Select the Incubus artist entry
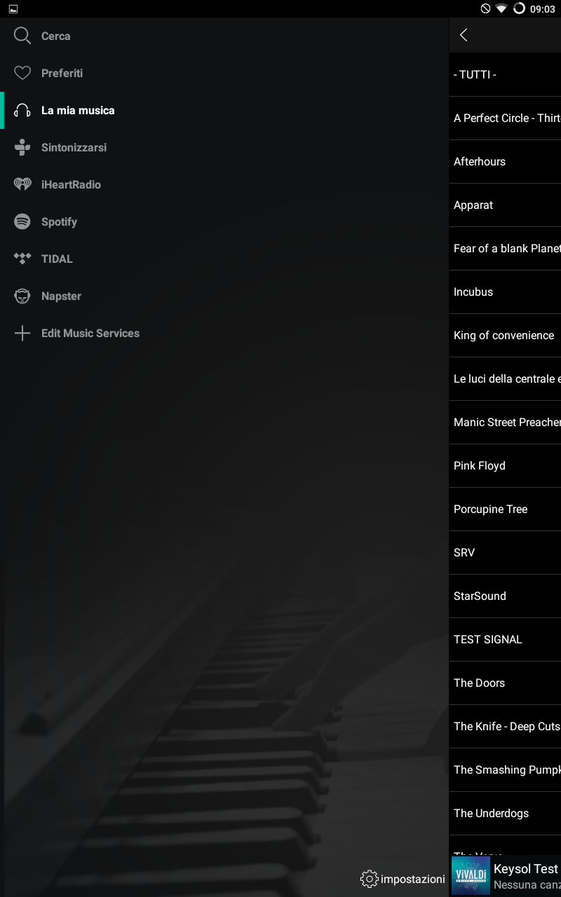This screenshot has width=561, height=897. [505, 292]
